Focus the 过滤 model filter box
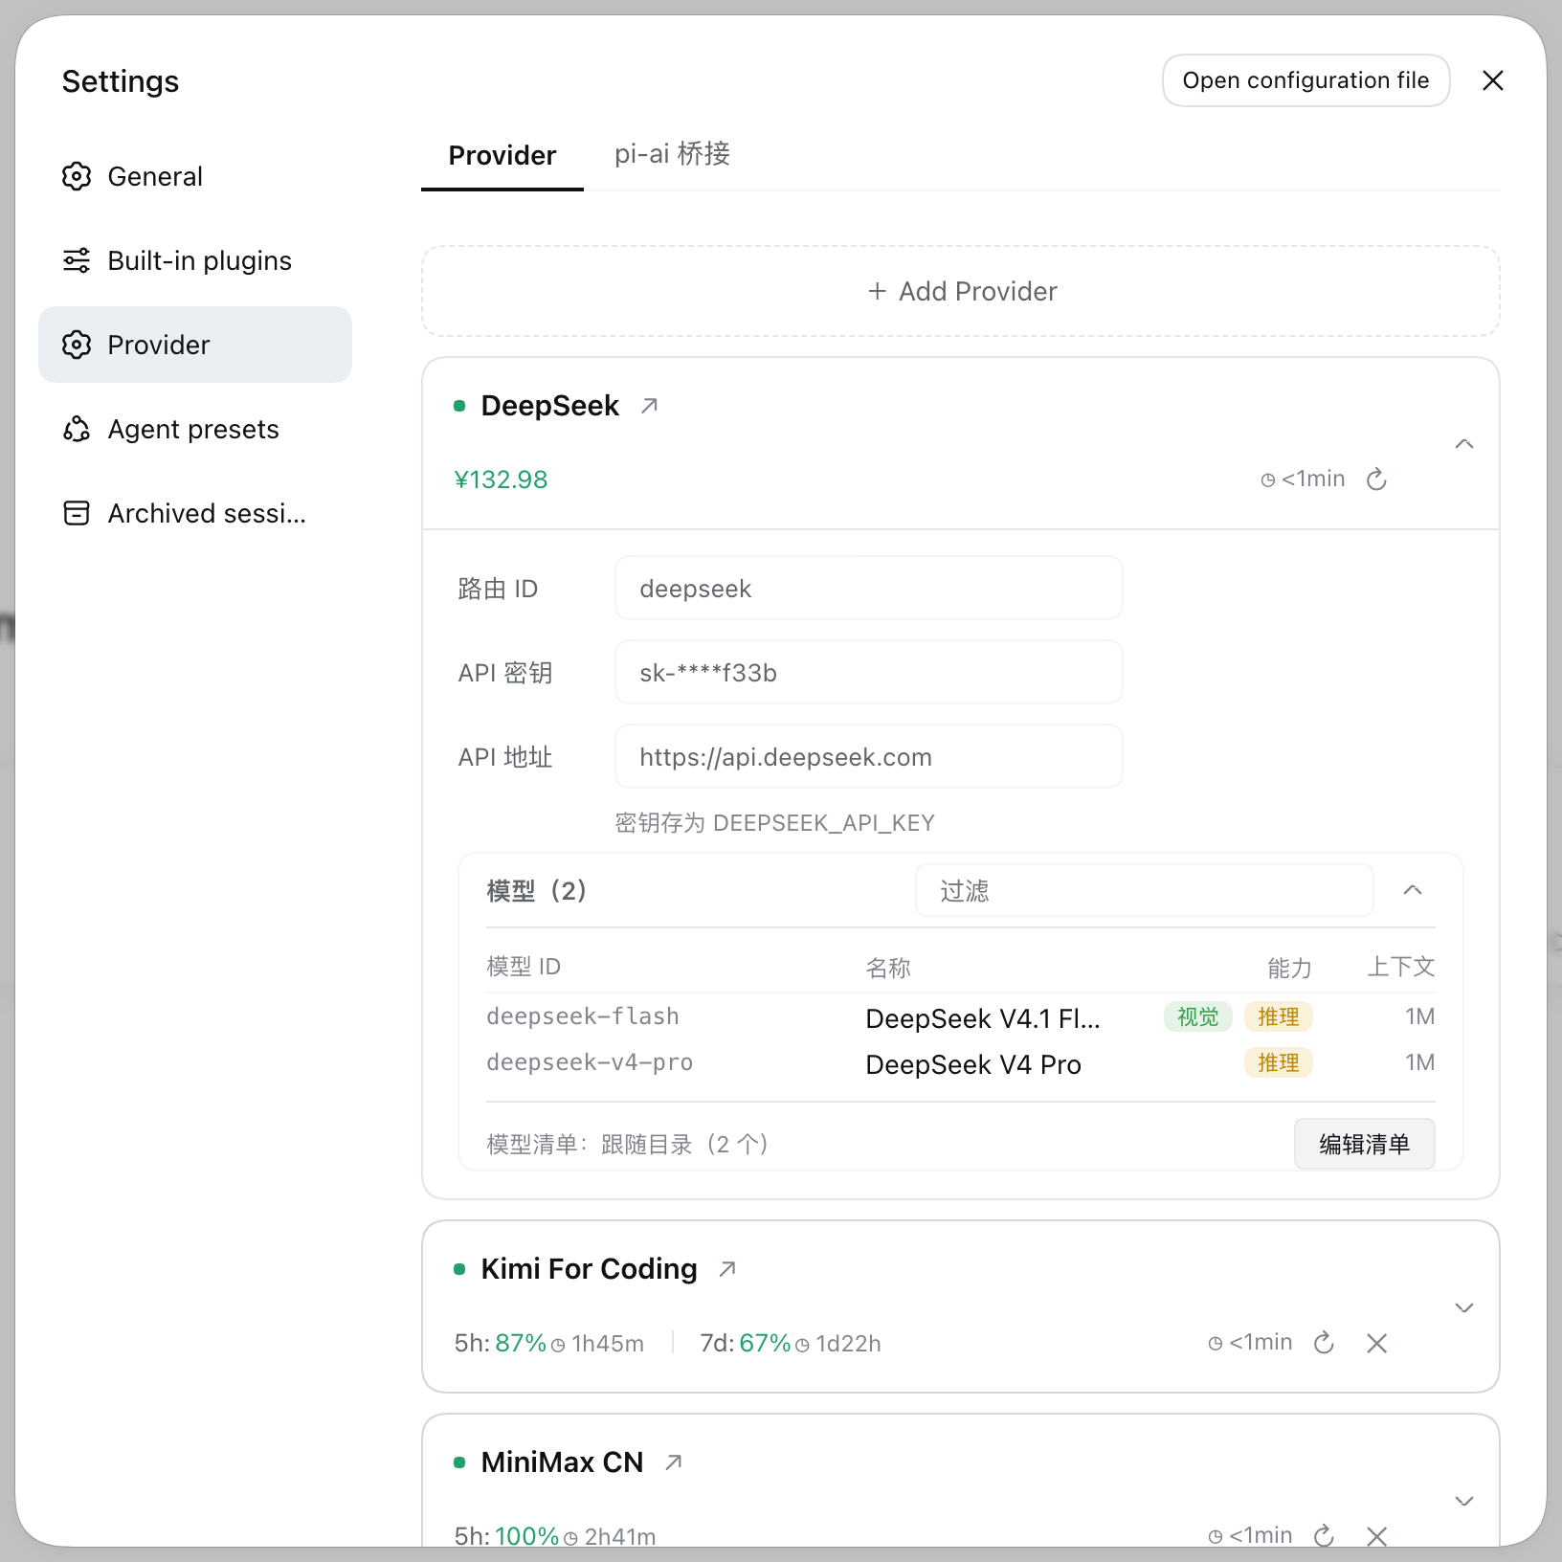This screenshot has width=1562, height=1562. (1145, 891)
